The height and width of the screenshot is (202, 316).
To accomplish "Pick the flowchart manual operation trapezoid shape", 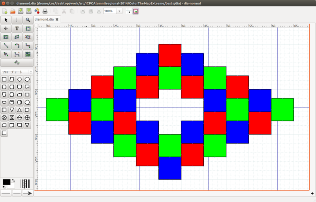I will point(4,94).
